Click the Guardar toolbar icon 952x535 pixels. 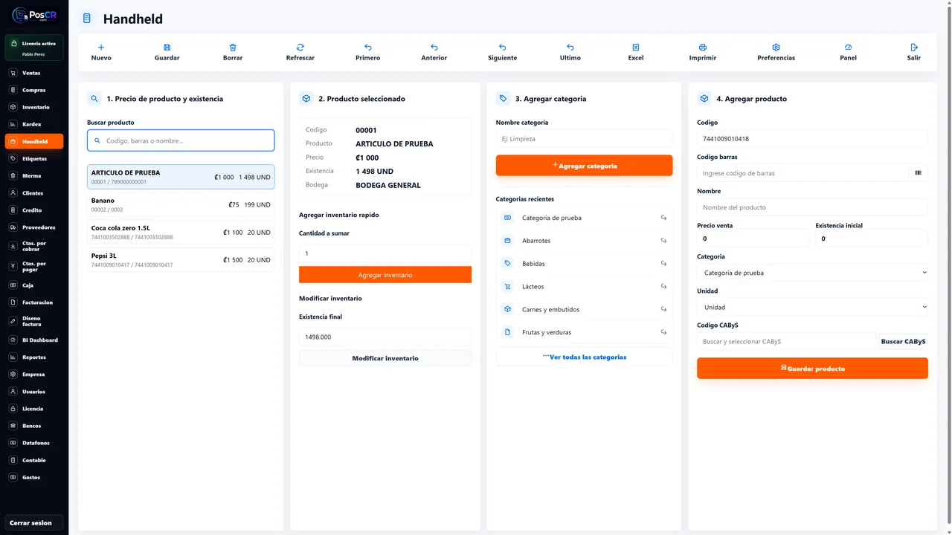(x=167, y=47)
